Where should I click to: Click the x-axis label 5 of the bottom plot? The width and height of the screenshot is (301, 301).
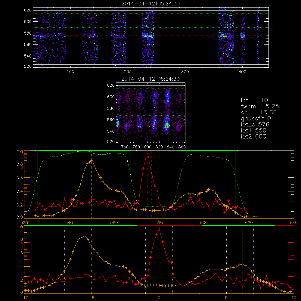[x=227, y=298]
